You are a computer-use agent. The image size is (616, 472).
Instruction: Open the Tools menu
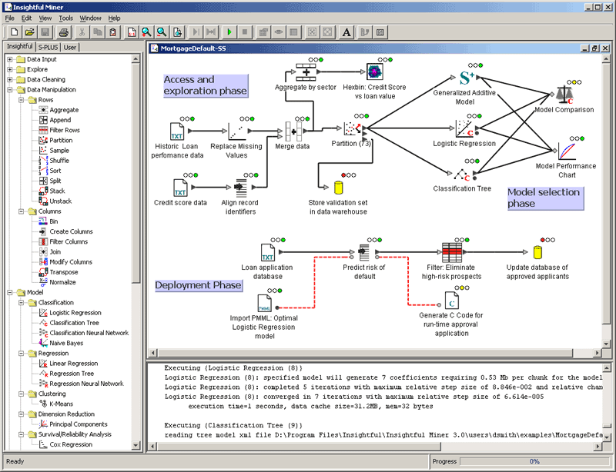(x=65, y=18)
